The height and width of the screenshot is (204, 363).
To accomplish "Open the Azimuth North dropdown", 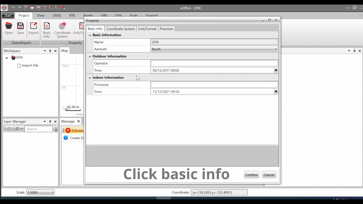I will coord(276,49).
